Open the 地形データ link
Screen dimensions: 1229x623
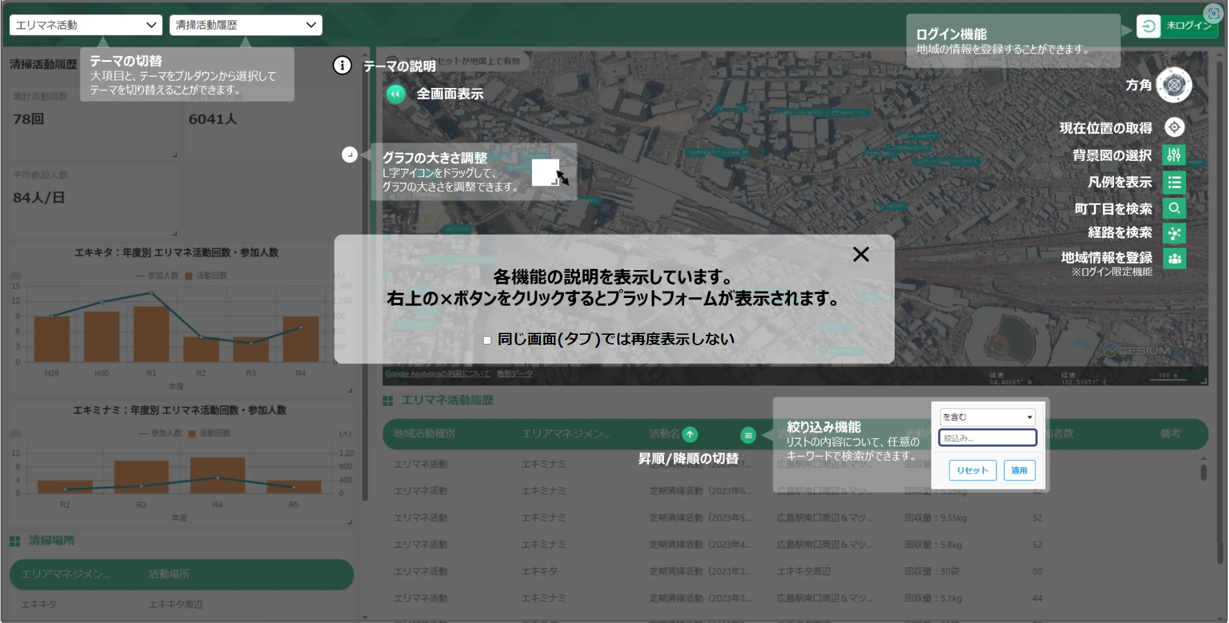point(515,374)
